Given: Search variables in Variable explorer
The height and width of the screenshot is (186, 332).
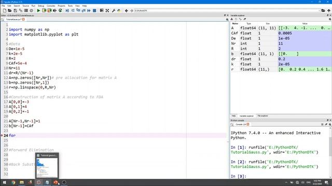Looking at the screenshot, I should coord(330,19).
